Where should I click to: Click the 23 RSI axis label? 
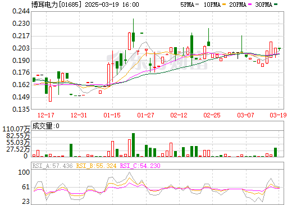(x=26, y=202)
